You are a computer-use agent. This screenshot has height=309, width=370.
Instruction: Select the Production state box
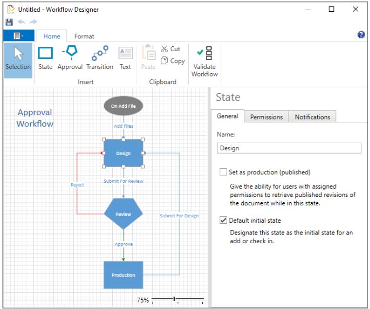click(123, 275)
